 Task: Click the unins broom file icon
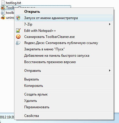coord(3,18)
